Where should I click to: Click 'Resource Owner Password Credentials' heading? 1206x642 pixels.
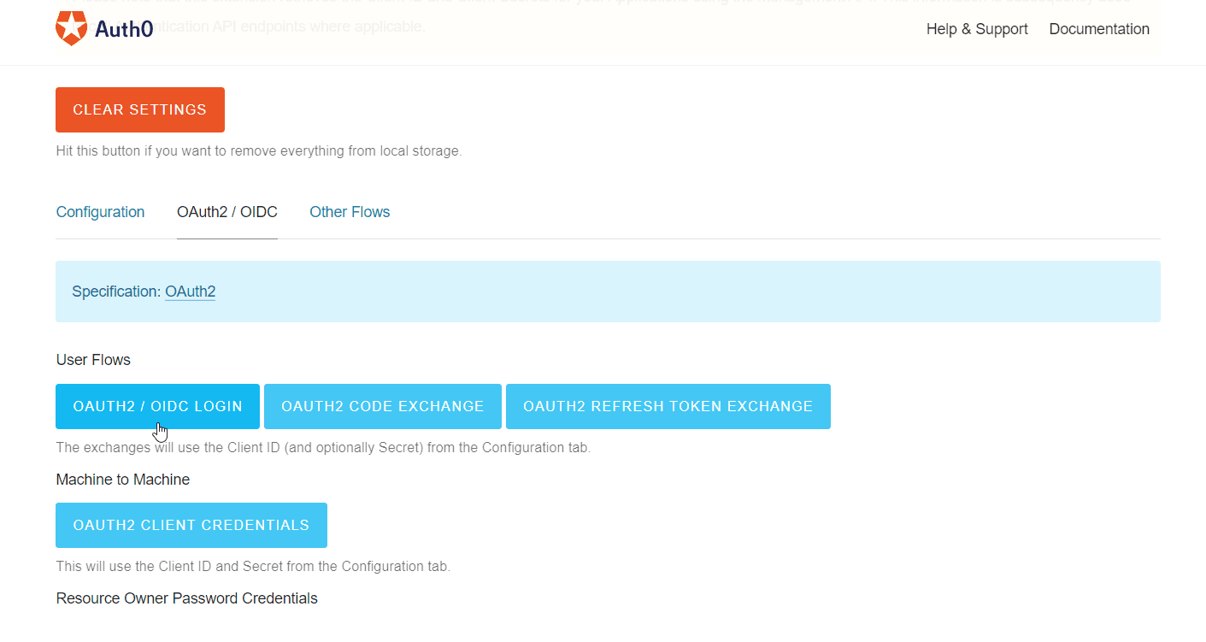(x=187, y=598)
